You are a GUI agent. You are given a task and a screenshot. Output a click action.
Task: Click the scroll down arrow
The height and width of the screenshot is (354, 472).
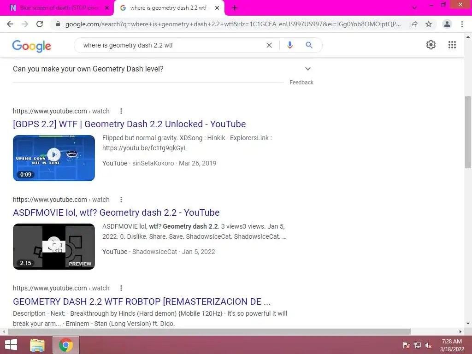click(x=468, y=324)
